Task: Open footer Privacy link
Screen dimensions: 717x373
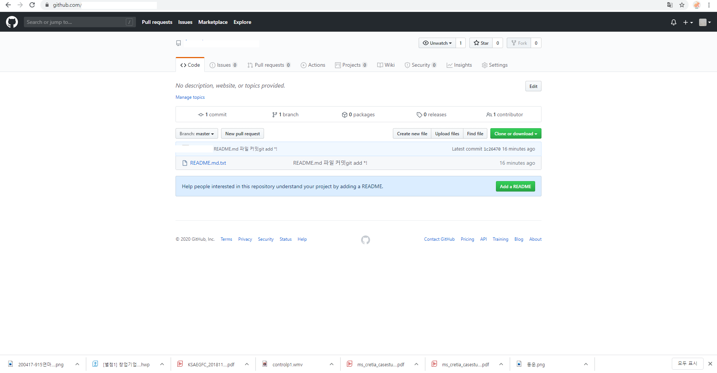Action: [245, 239]
